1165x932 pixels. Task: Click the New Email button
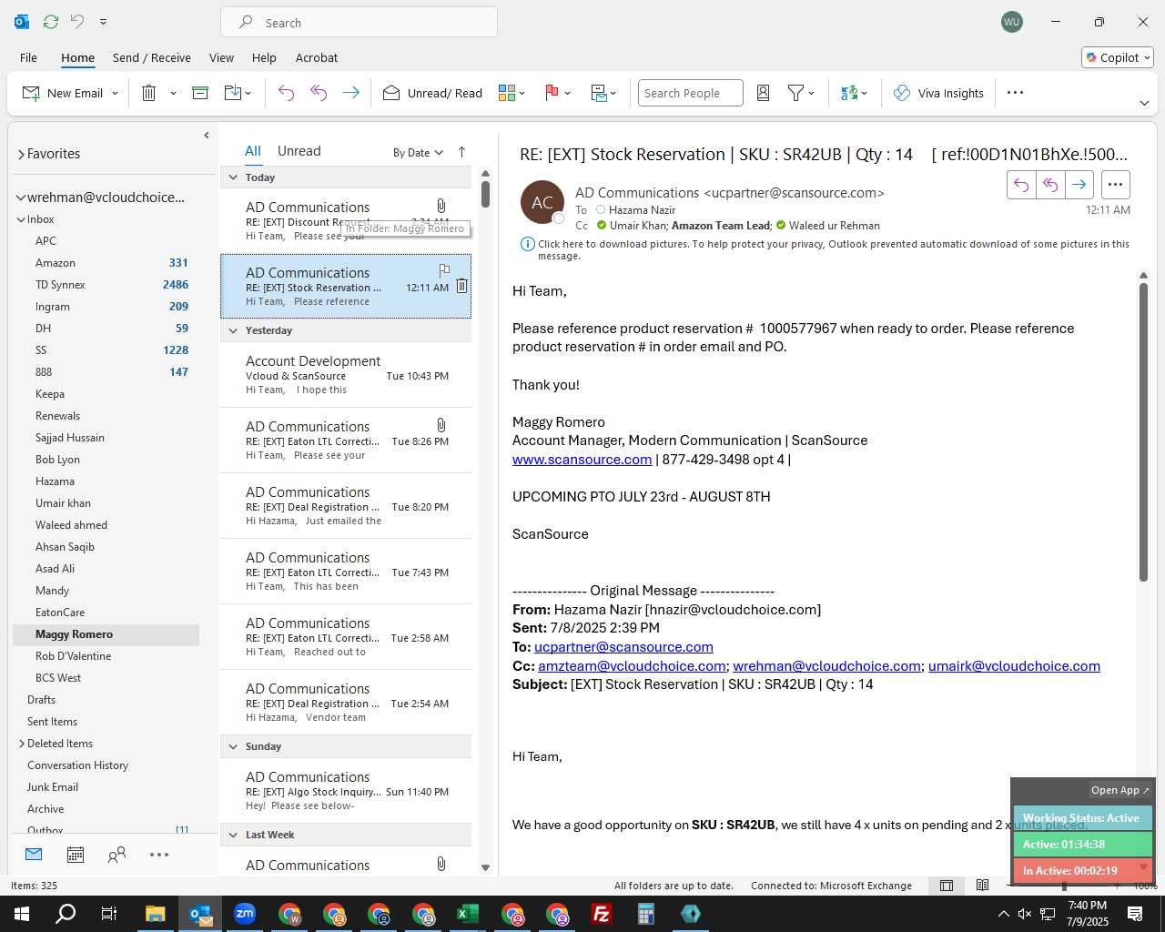pos(62,93)
